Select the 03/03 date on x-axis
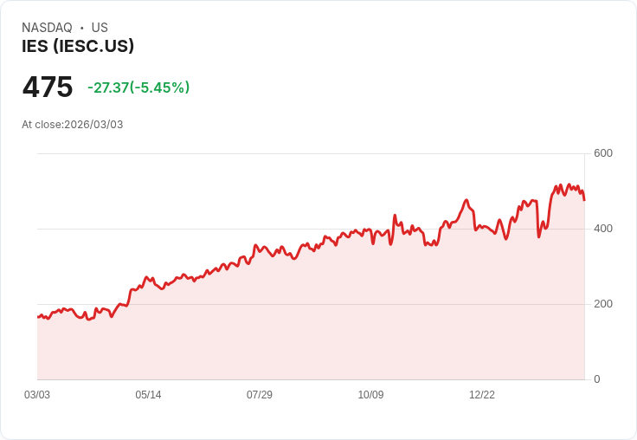This screenshot has width=637, height=440. point(37,395)
